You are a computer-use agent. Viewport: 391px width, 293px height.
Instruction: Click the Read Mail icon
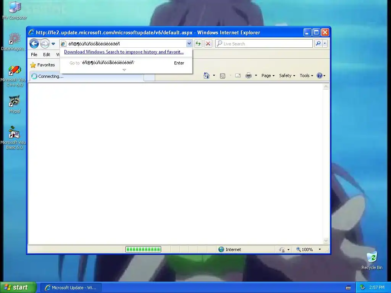coord(238,76)
